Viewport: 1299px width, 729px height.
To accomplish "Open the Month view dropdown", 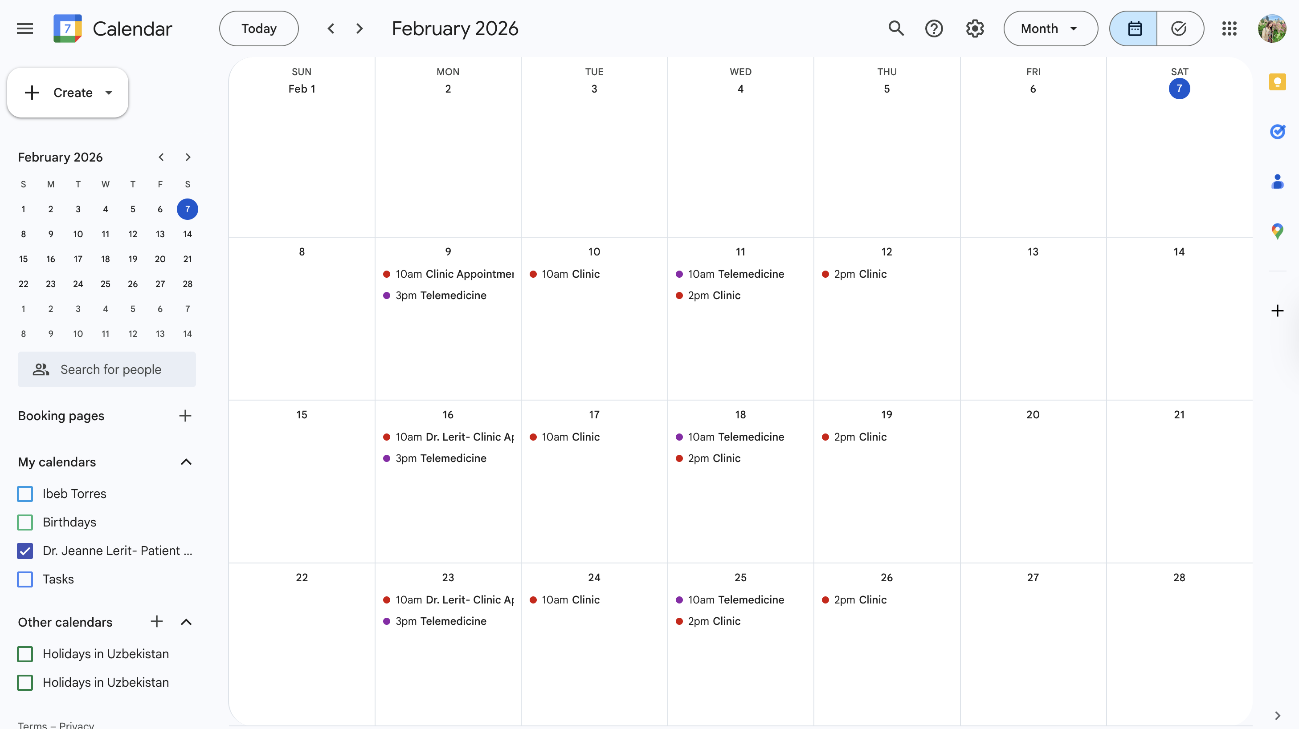I will tap(1050, 29).
